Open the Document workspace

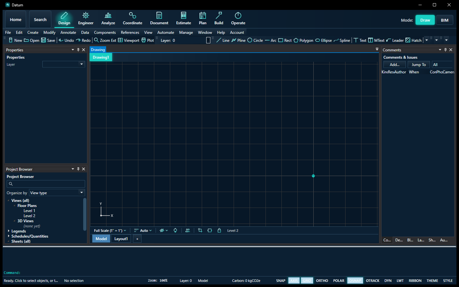point(159,19)
